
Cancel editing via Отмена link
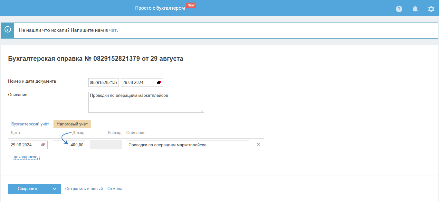click(x=115, y=189)
